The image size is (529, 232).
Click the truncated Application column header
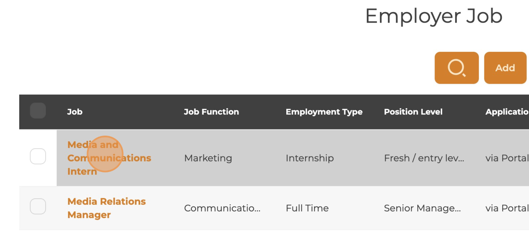(x=507, y=112)
